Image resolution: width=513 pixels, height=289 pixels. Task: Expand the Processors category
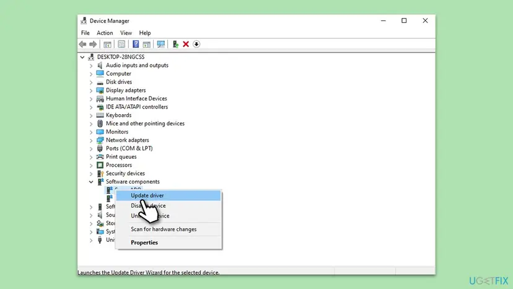coord(91,165)
